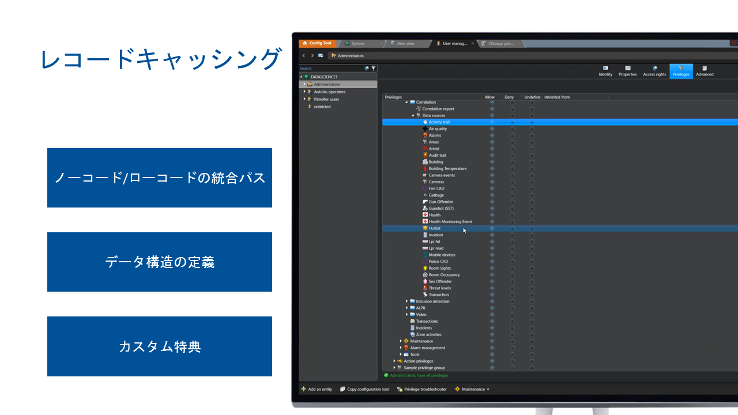Click the Gunshot (SST) icon
738x415 pixels.
click(425, 208)
